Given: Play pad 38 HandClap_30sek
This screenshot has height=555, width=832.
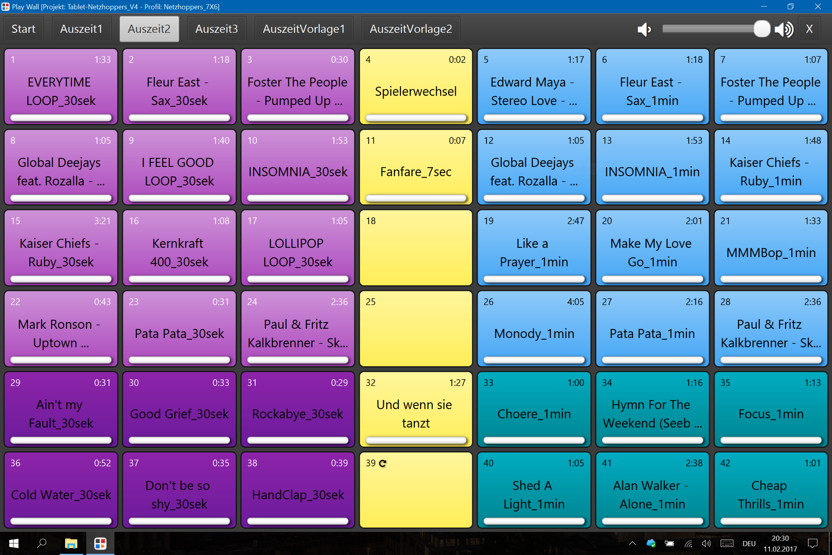Looking at the screenshot, I should [x=298, y=490].
